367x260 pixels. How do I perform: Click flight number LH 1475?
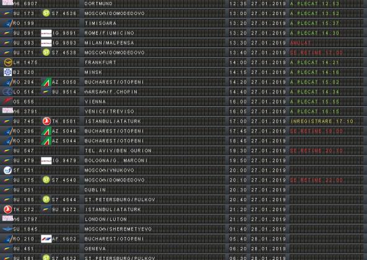[25, 63]
